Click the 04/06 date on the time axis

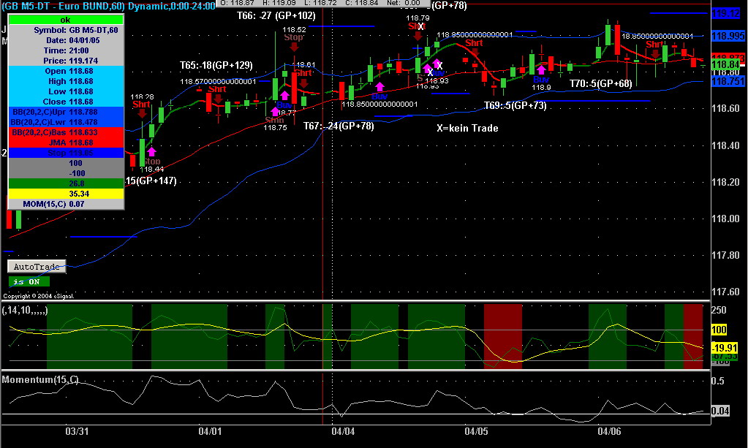click(x=609, y=432)
